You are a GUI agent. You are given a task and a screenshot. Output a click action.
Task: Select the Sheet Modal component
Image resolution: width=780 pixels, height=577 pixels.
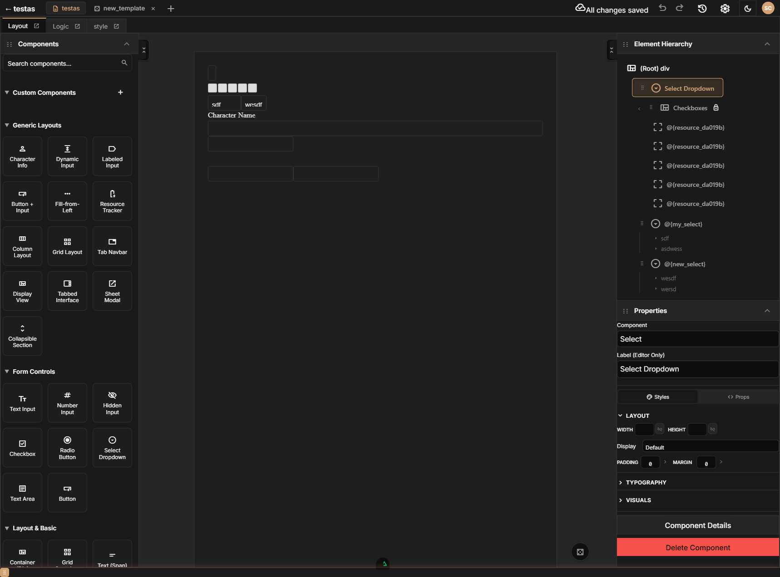[x=112, y=291]
